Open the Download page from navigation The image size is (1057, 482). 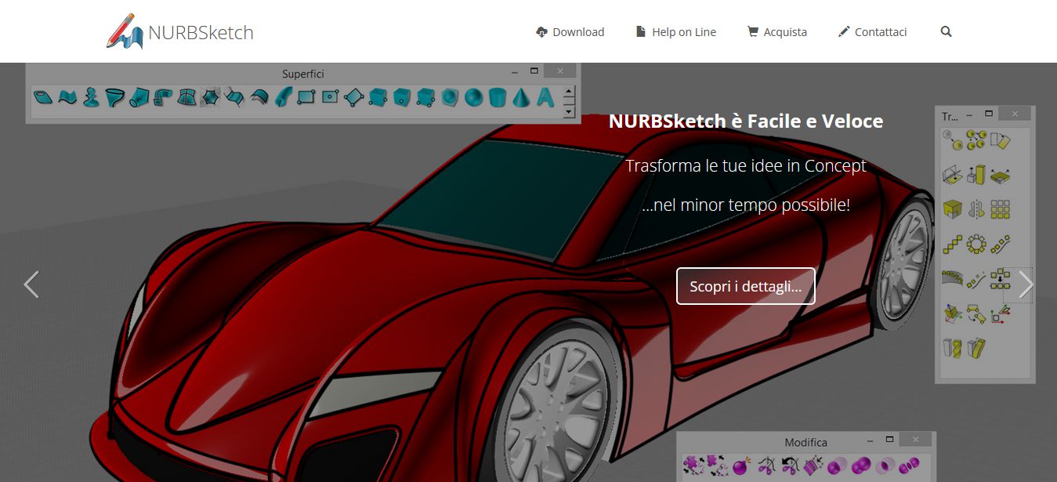(x=570, y=32)
